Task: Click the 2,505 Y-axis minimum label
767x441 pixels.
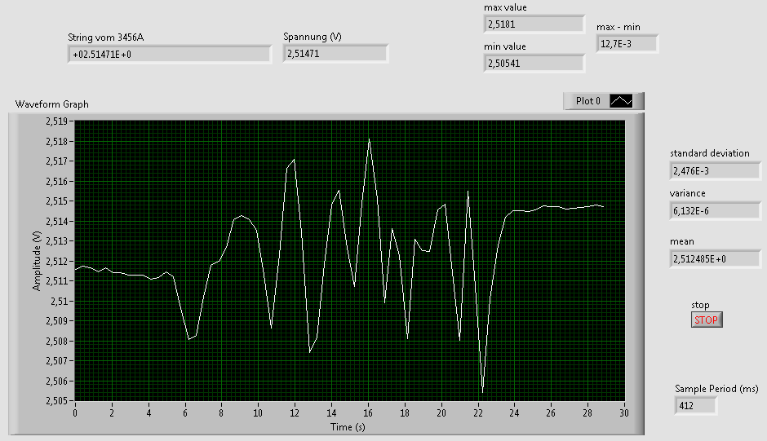Action: (x=56, y=401)
